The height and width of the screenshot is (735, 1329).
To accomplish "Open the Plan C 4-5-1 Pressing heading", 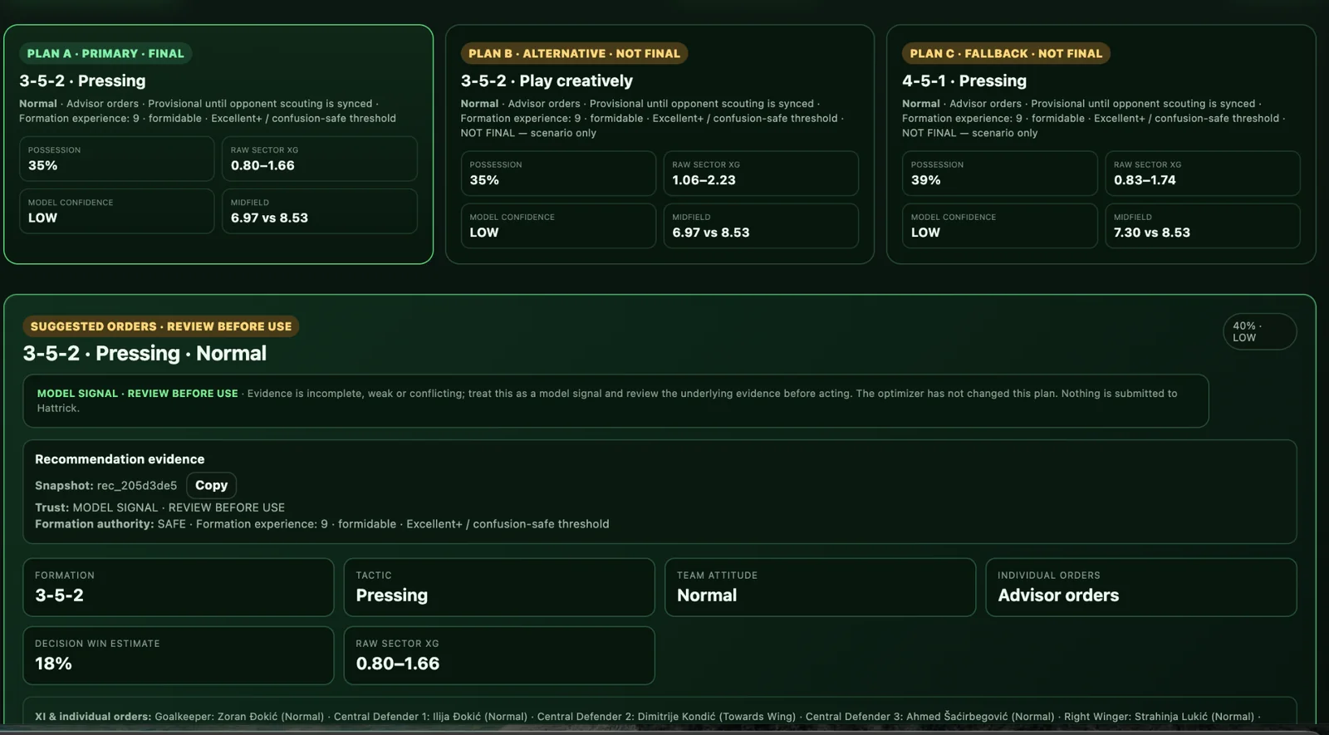I will pos(964,81).
